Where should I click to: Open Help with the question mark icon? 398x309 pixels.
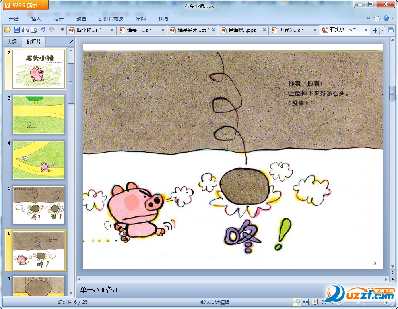coord(386,18)
